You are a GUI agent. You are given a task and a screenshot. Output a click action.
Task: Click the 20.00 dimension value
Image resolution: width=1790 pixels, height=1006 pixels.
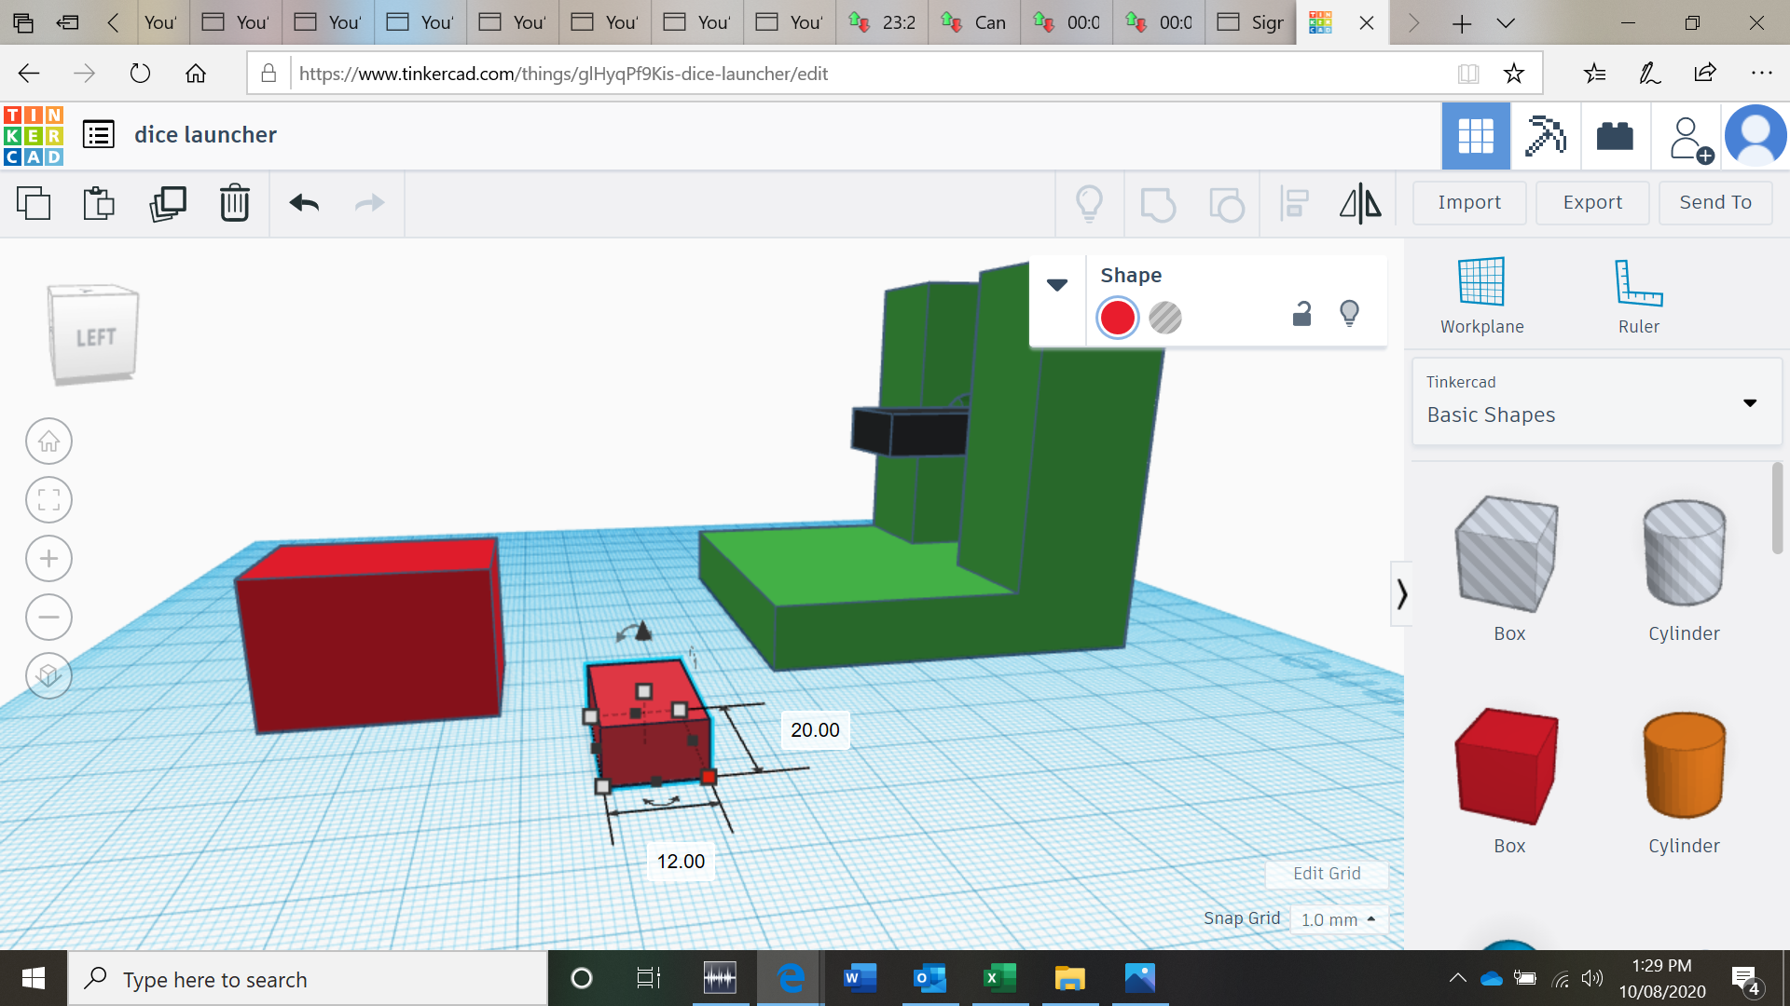(815, 730)
